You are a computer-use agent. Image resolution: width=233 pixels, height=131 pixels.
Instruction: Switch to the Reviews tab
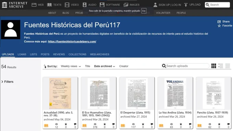point(59,55)
